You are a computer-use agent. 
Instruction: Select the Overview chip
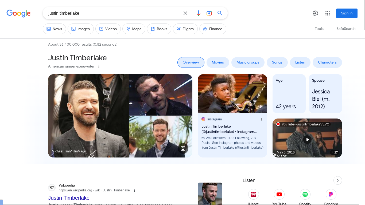pos(191,62)
